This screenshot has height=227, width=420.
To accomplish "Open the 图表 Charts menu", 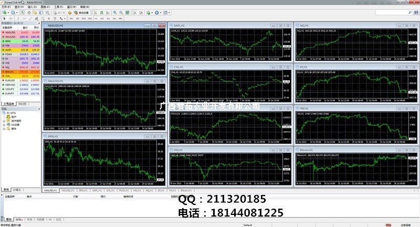I will point(45,7).
